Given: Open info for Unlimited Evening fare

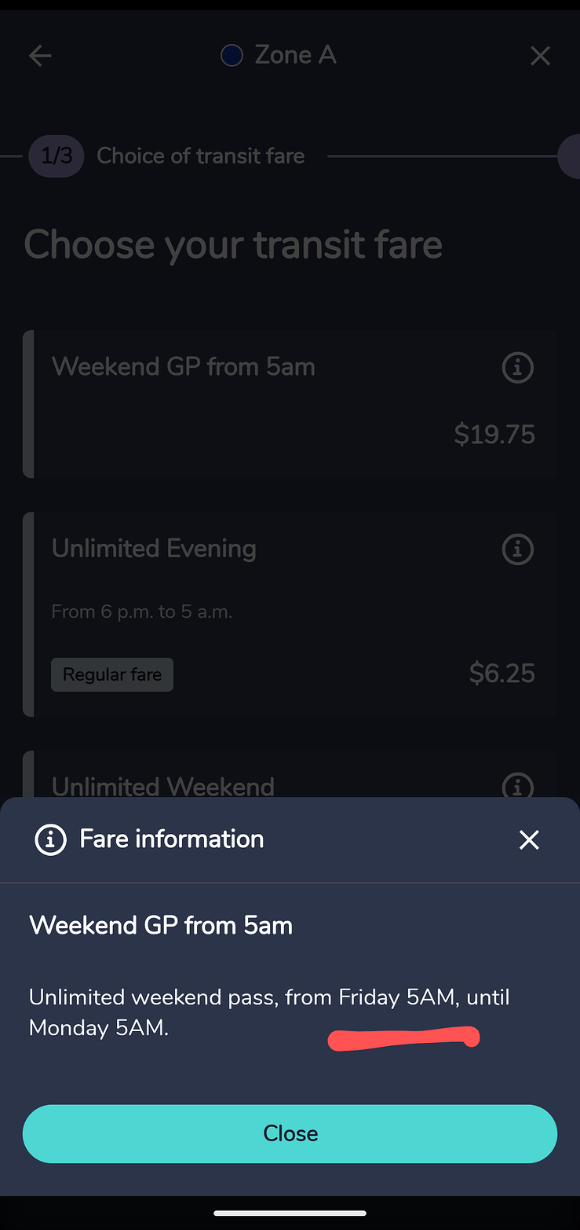Looking at the screenshot, I should [517, 549].
